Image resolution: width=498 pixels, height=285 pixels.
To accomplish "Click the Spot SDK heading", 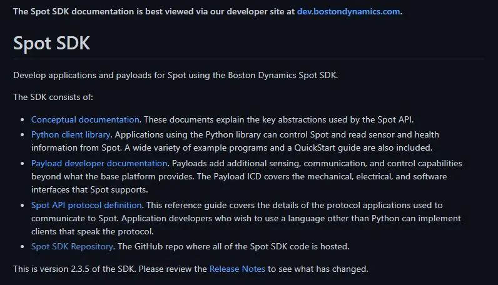I will coord(51,43).
